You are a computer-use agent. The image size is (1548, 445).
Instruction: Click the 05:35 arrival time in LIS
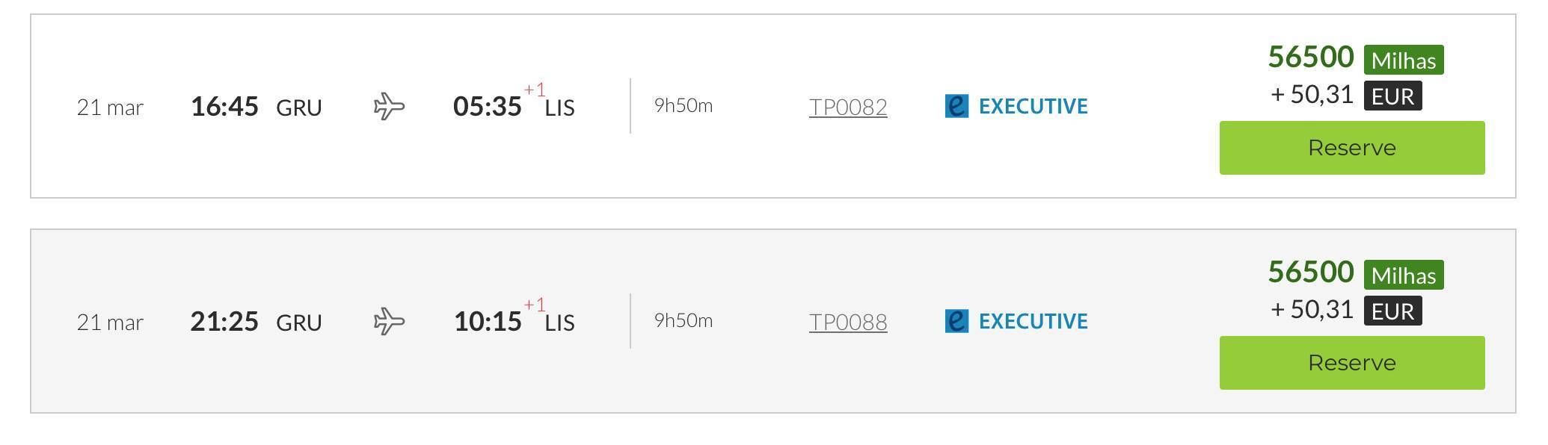pos(487,106)
